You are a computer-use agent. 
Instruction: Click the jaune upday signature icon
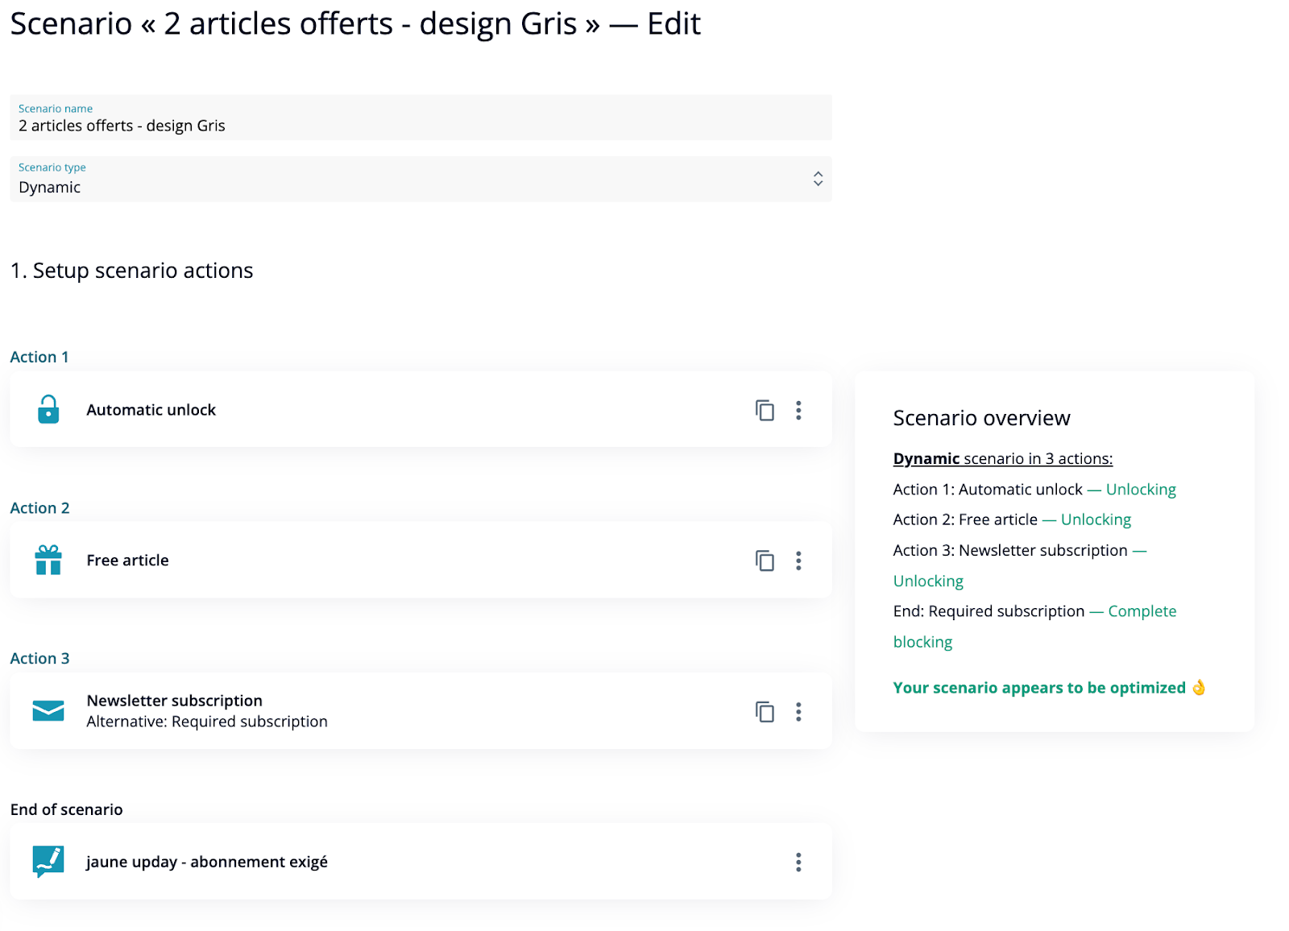[x=48, y=862]
